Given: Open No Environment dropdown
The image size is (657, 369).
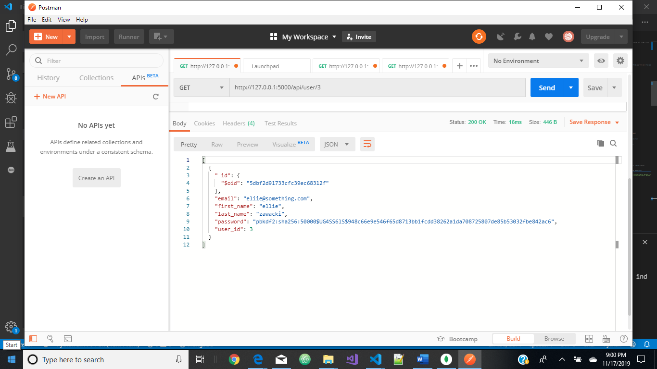Looking at the screenshot, I should click(x=539, y=61).
